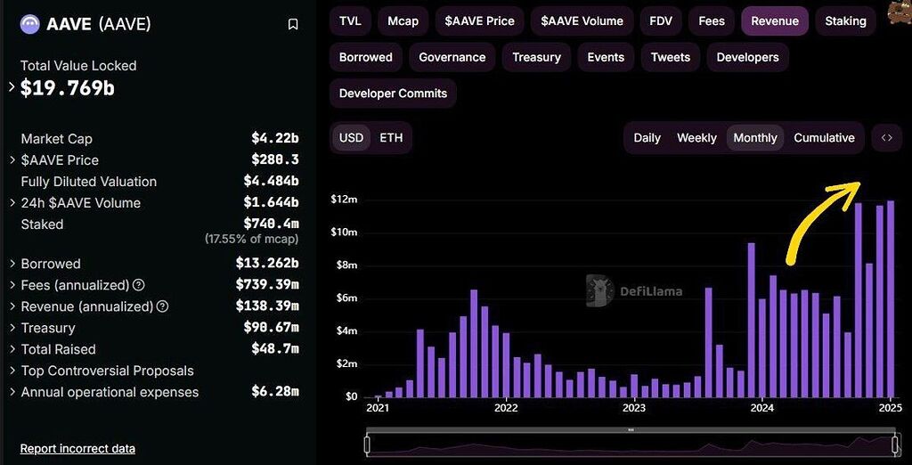Expand the $AAVE Price row
Viewport: 912px width, 465px height.
point(12,160)
